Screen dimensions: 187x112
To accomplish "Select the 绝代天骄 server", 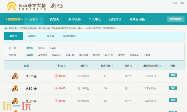I will pos(109,55).
